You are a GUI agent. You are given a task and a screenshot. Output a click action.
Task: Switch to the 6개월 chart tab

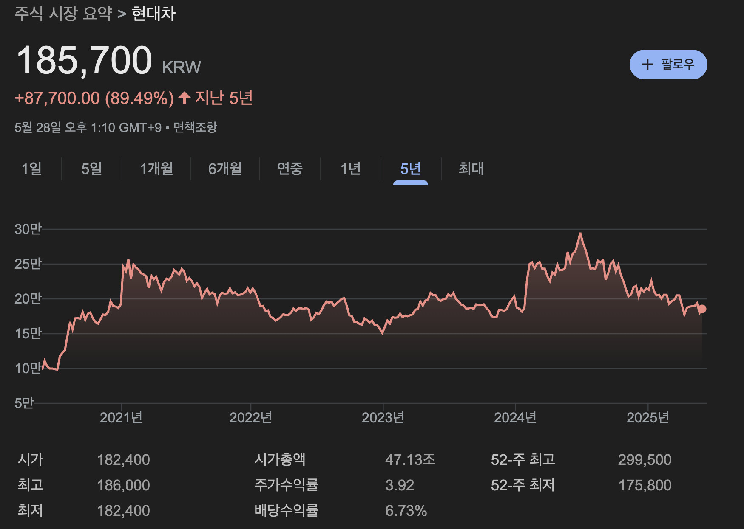pos(225,169)
